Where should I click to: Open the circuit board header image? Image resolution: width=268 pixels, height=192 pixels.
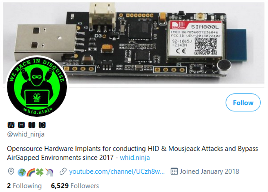(134, 43)
